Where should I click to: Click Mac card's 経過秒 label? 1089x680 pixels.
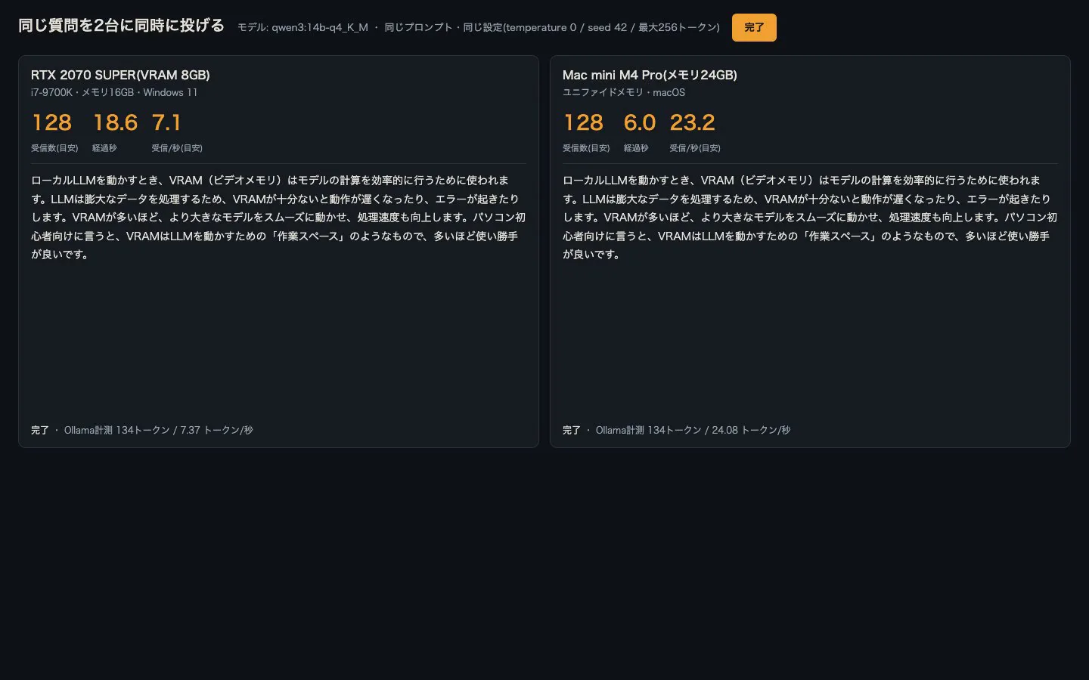(636, 148)
